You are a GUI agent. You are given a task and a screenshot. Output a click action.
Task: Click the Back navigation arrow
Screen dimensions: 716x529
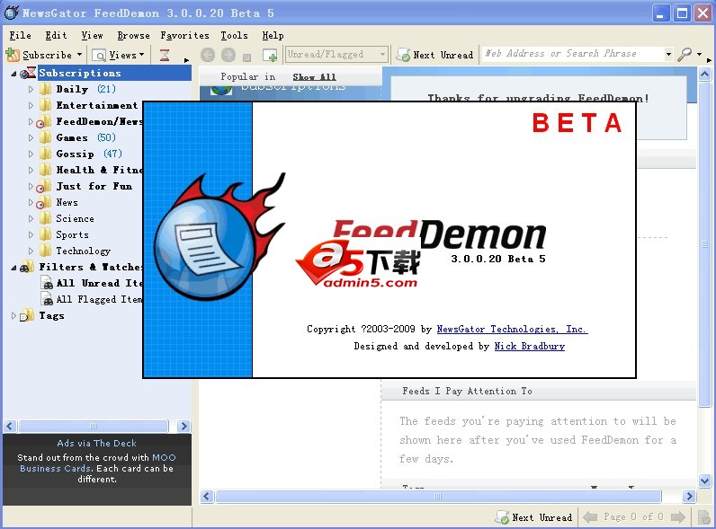[208, 55]
